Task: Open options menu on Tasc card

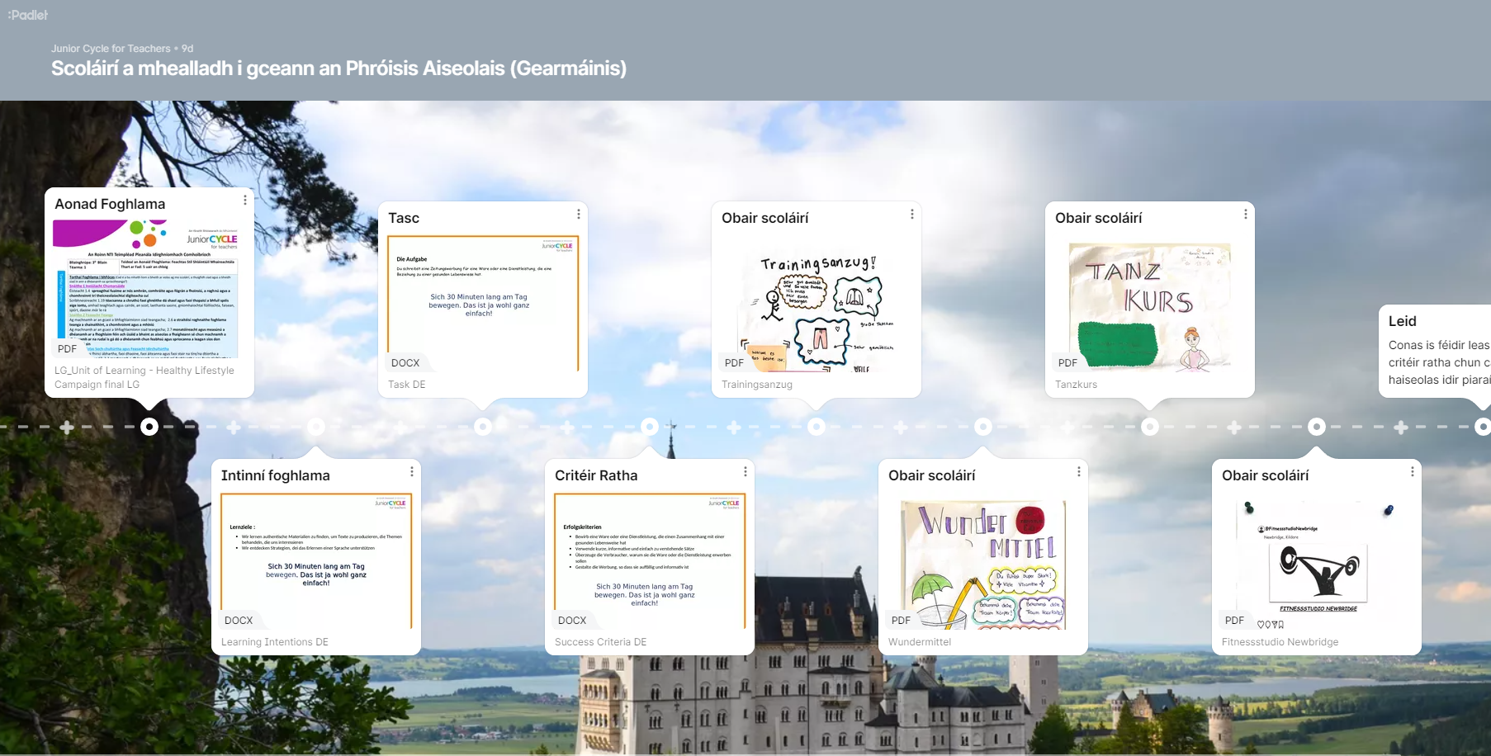Action: (578, 215)
